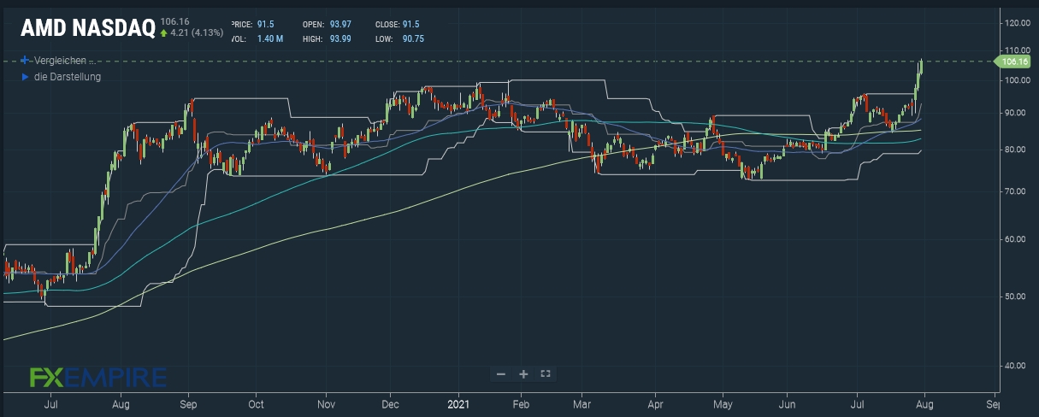Click the PRICE 91.5 readout
This screenshot has width=1039, height=417.
[x=251, y=24]
